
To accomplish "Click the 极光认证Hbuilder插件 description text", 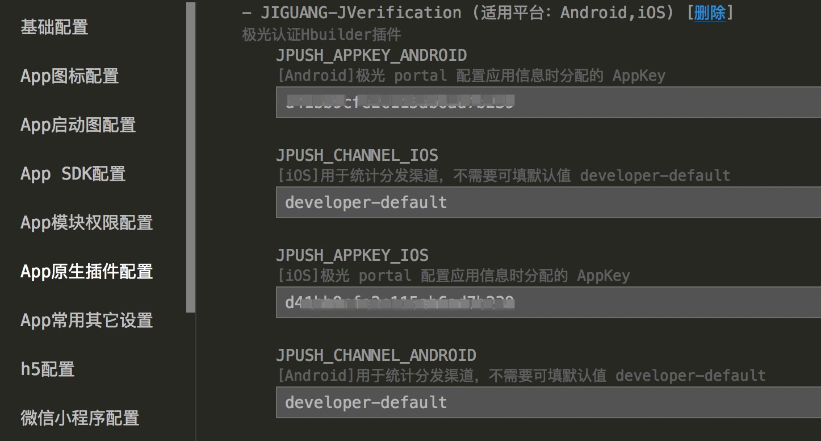I will 321,35.
